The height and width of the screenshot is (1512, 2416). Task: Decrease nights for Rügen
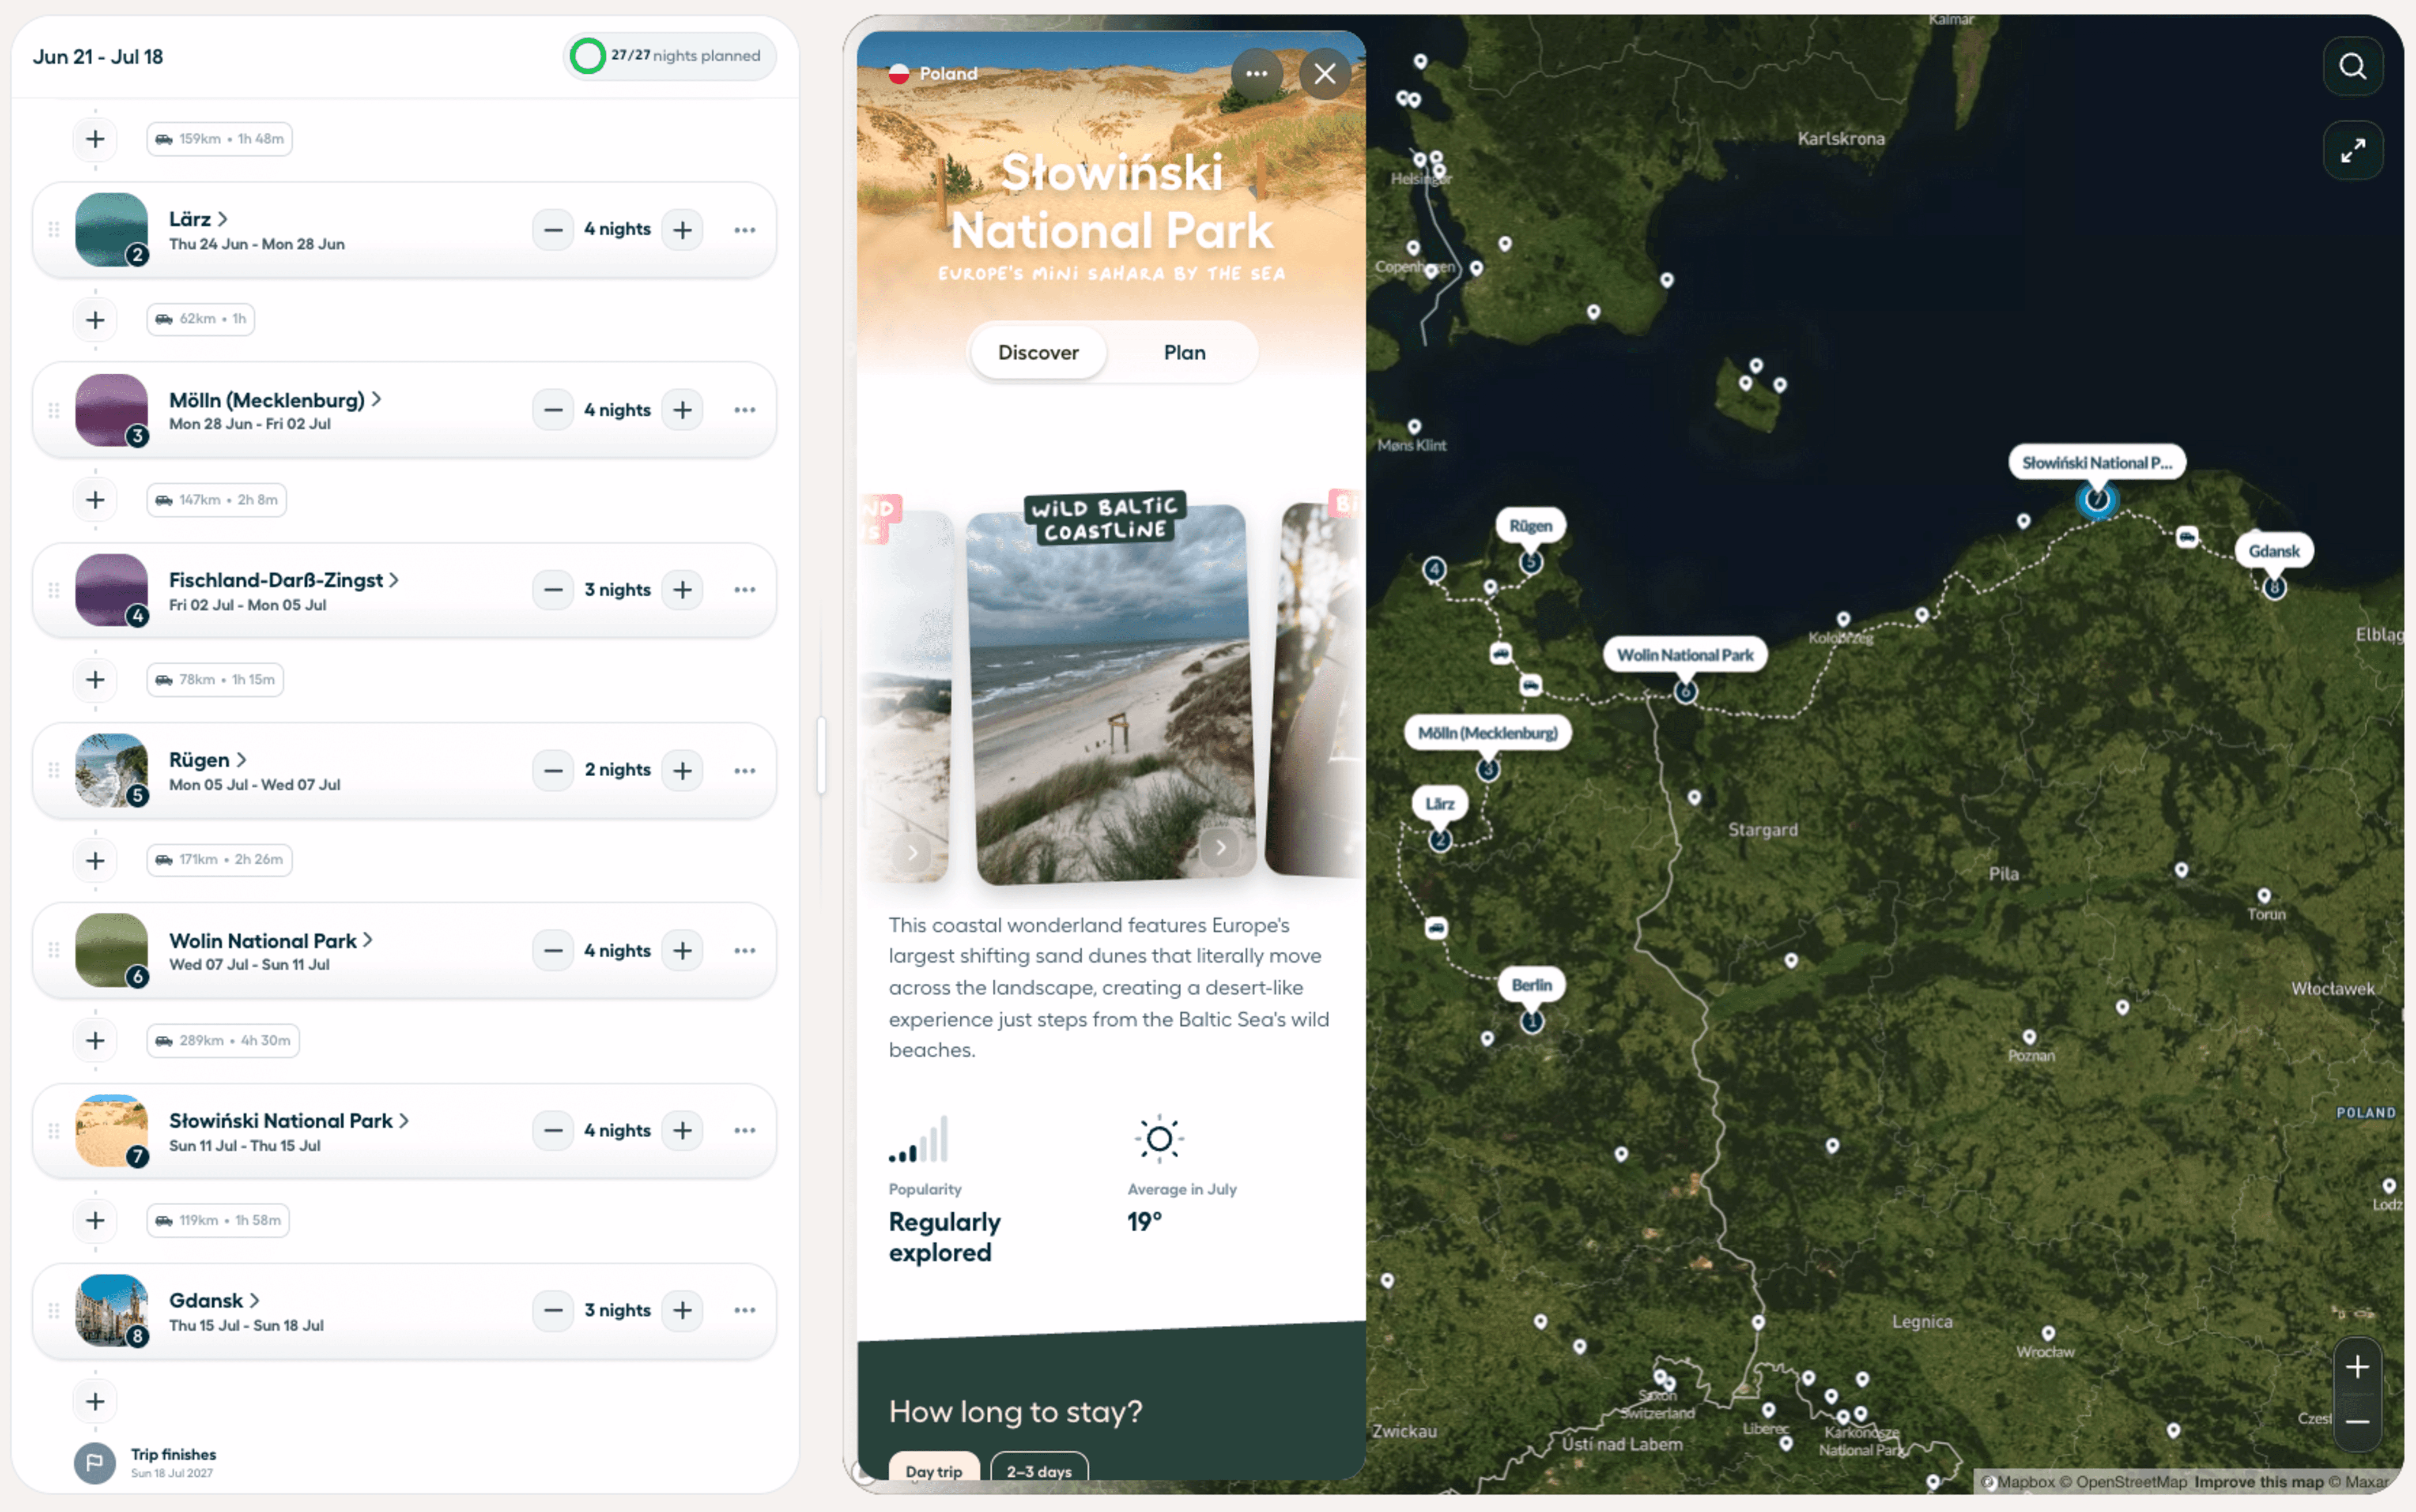(553, 771)
